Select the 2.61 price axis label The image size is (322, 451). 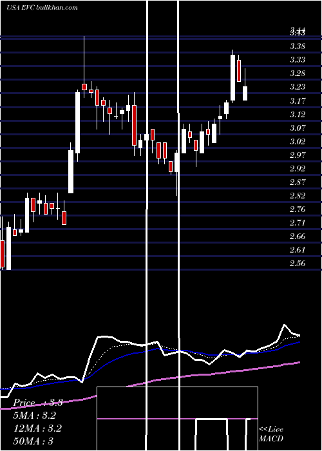click(298, 250)
